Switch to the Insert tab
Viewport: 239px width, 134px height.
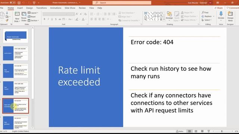pyautogui.click(x=20, y=8)
